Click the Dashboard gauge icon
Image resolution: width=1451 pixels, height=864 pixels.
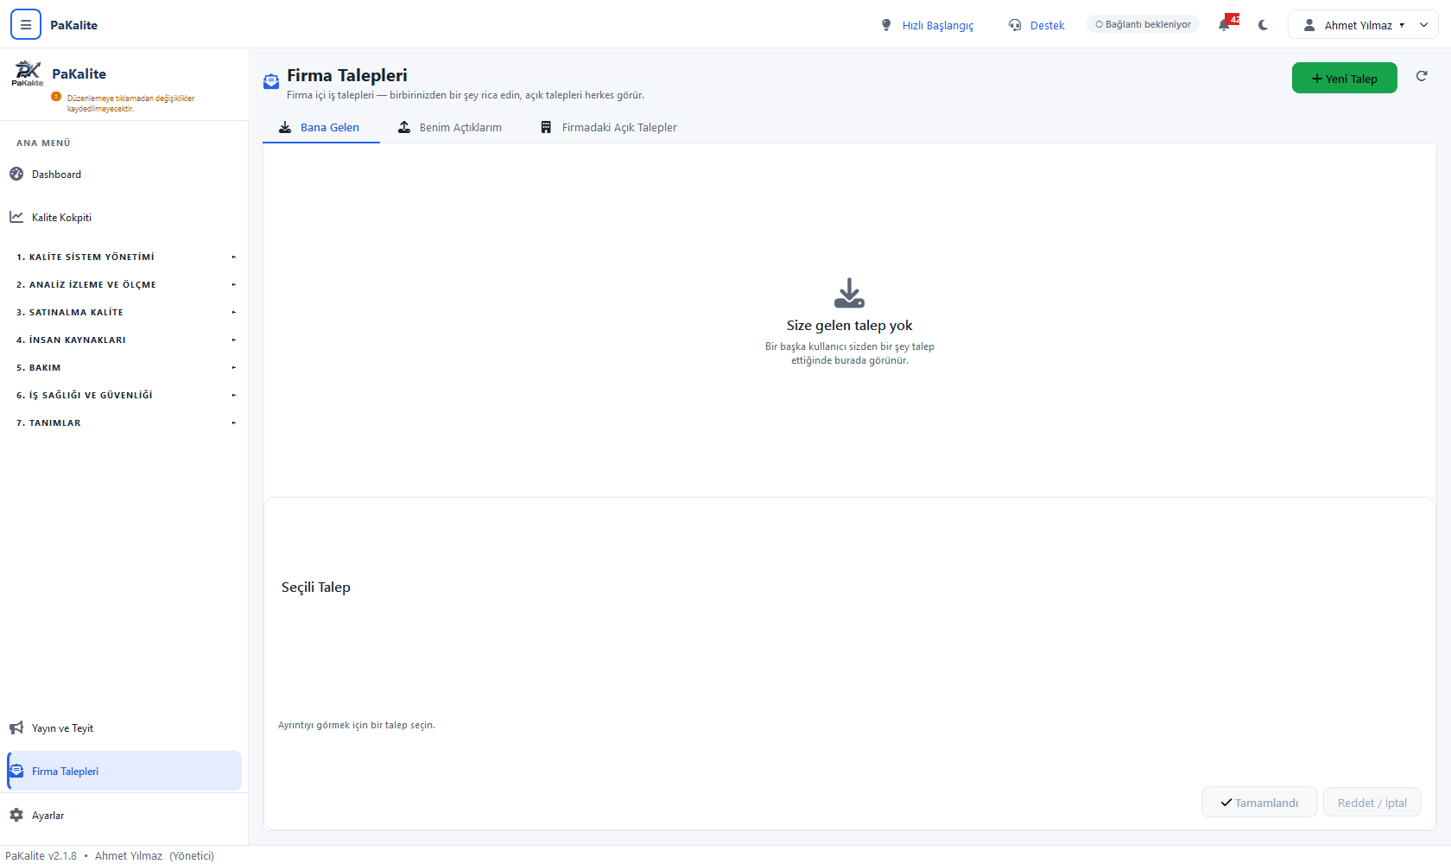(16, 174)
